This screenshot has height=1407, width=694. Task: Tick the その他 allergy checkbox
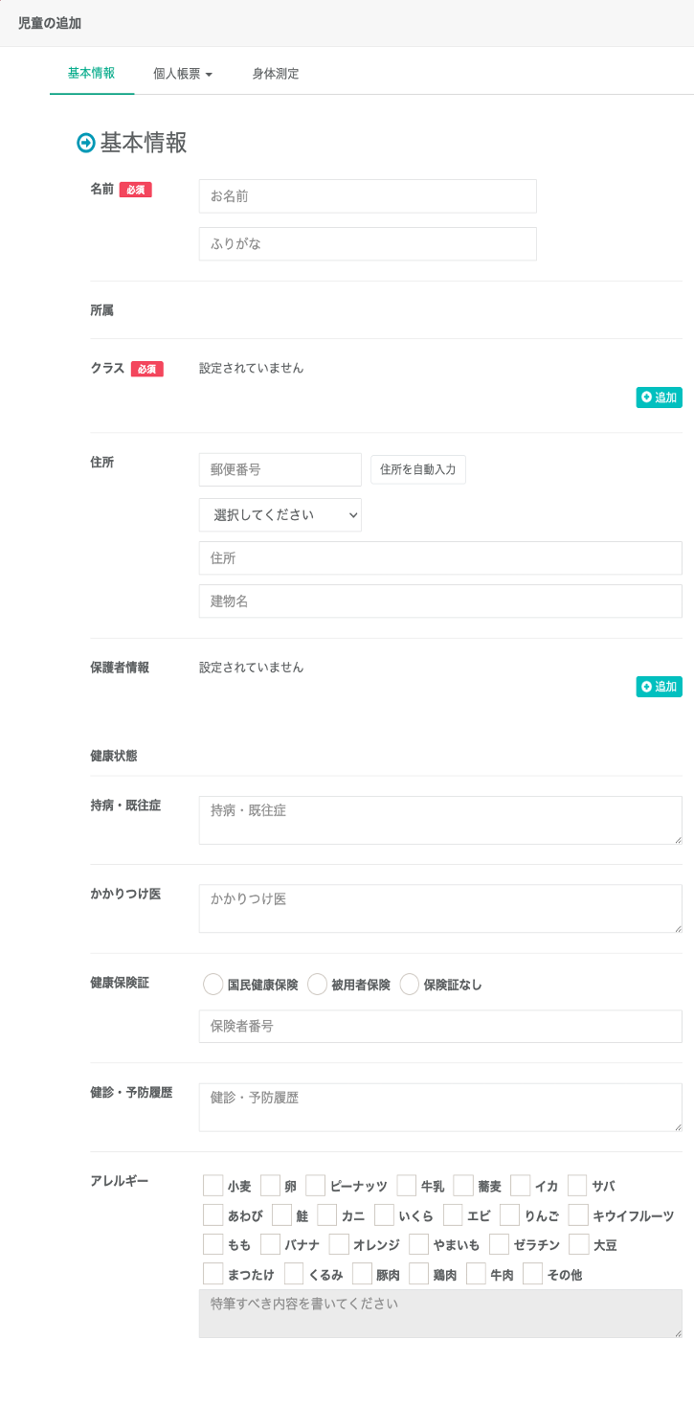pyautogui.click(x=533, y=1274)
